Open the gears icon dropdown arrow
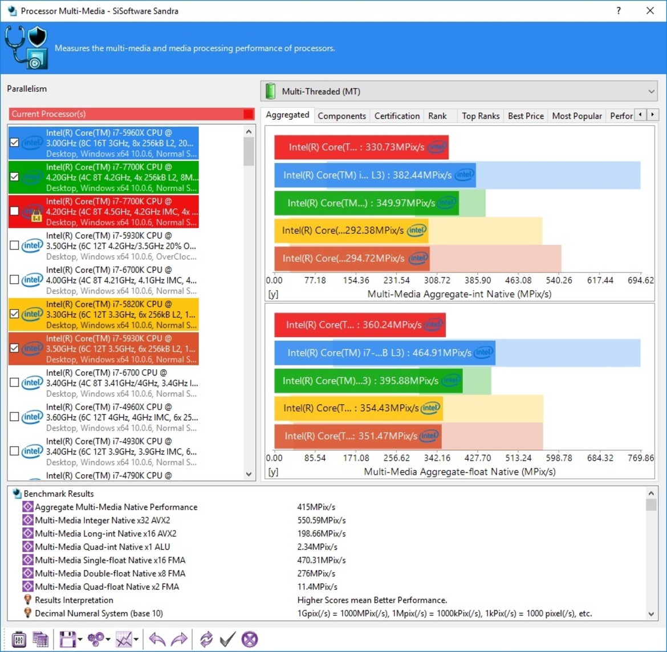This screenshot has width=667, height=652. (x=108, y=639)
